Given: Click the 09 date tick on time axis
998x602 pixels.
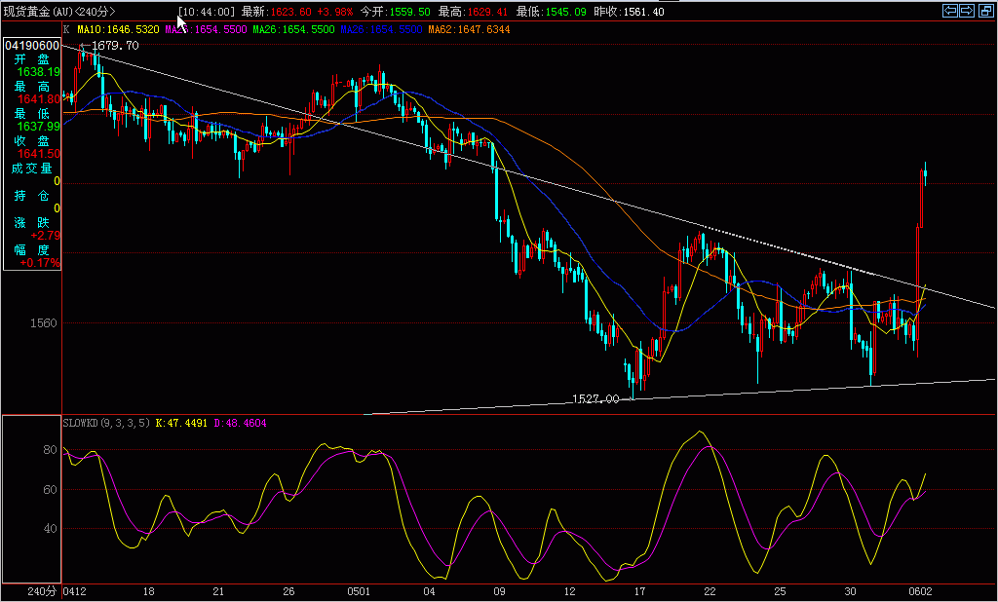Looking at the screenshot, I should (500, 592).
